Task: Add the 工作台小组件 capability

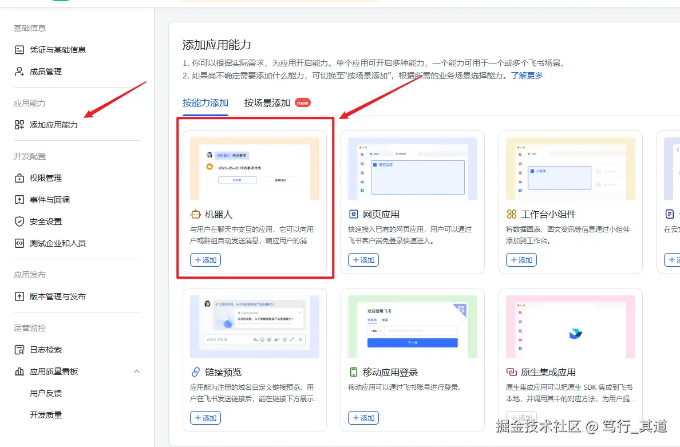Action: [521, 260]
